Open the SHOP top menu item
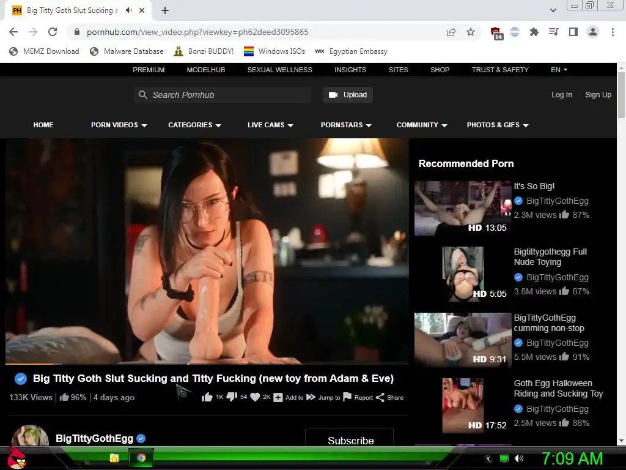Screen dimensions: 626x470 point(440,70)
